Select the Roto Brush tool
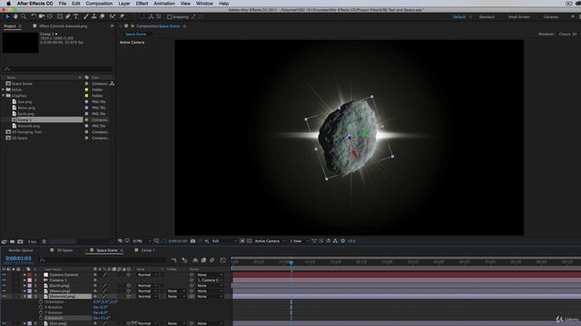The image size is (581, 326). pos(113,16)
